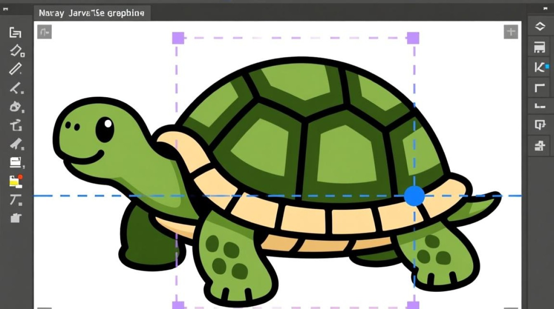The image size is (554, 309).
Task: Pick the crop-rotate tool in left toolbar
Action: point(16,125)
